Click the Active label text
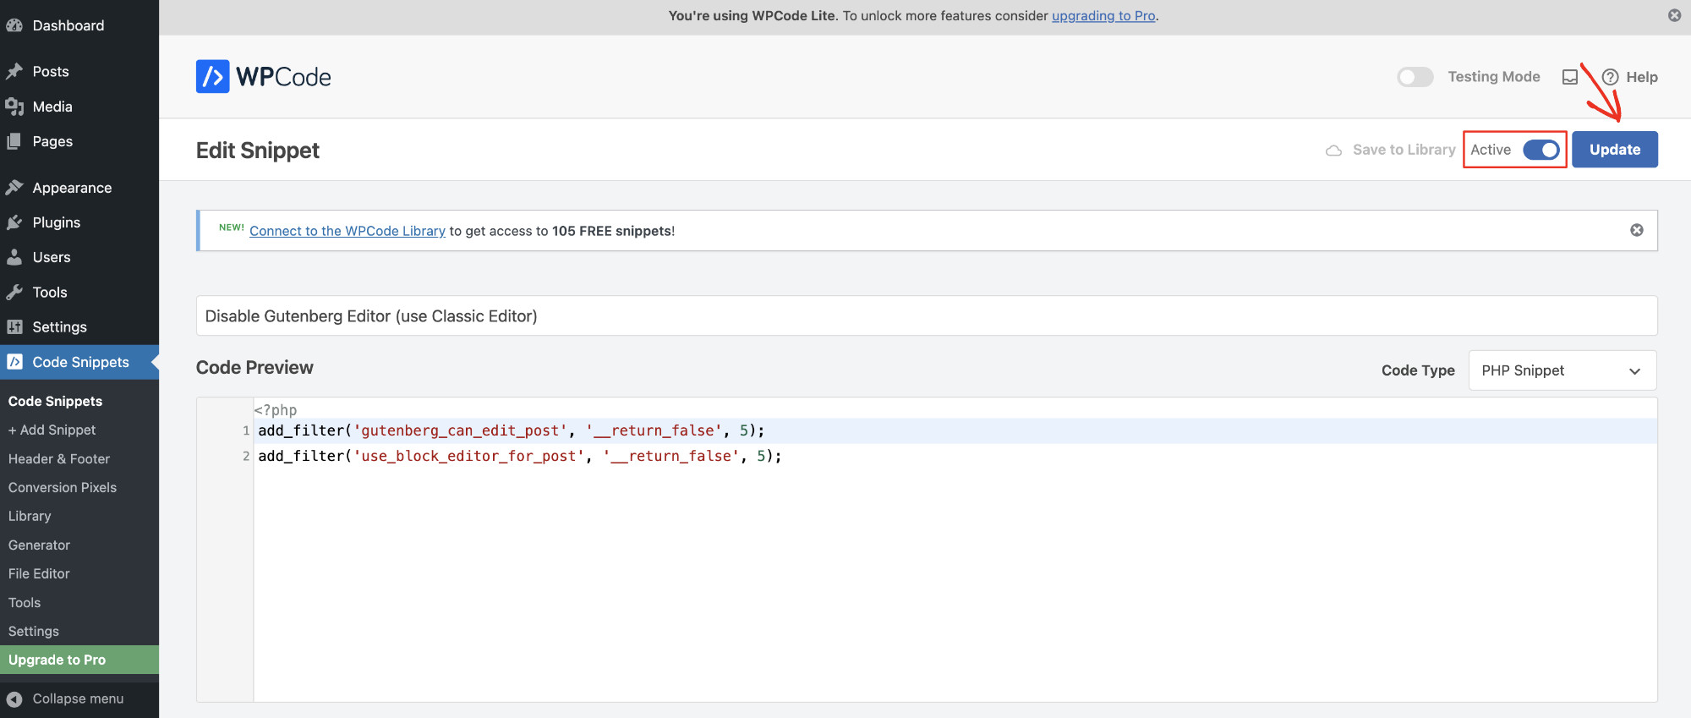This screenshot has width=1691, height=718. click(x=1491, y=150)
